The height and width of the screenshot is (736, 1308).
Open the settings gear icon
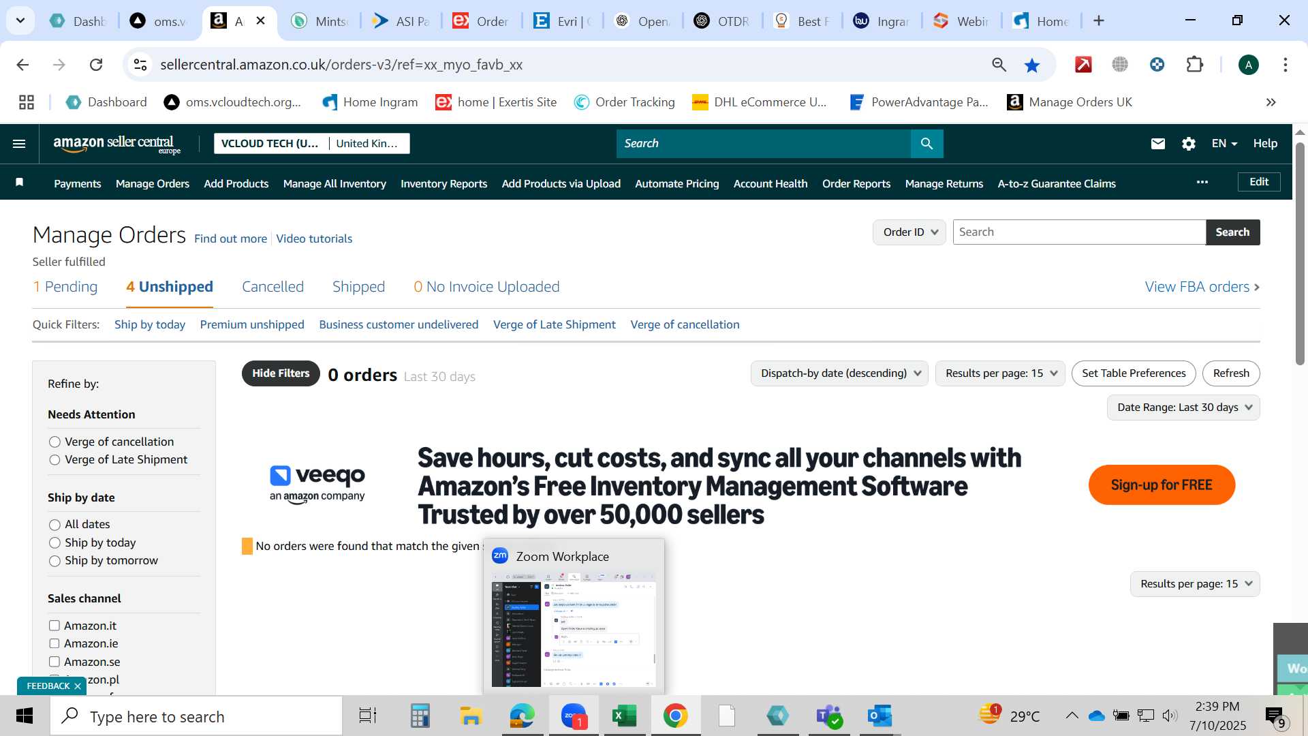coord(1189,144)
